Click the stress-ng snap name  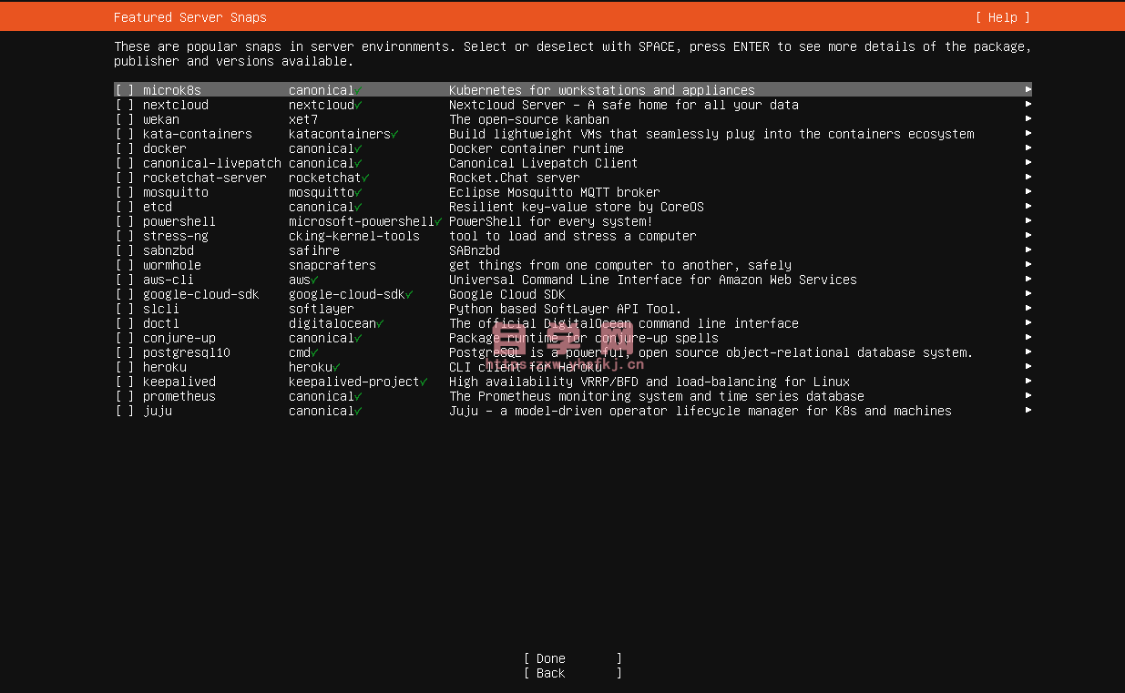click(x=176, y=236)
